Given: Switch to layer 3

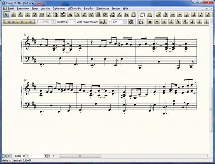Looking at the screenshot, I should point(8,156).
